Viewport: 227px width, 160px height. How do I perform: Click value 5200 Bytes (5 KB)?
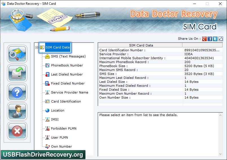tap(199, 66)
